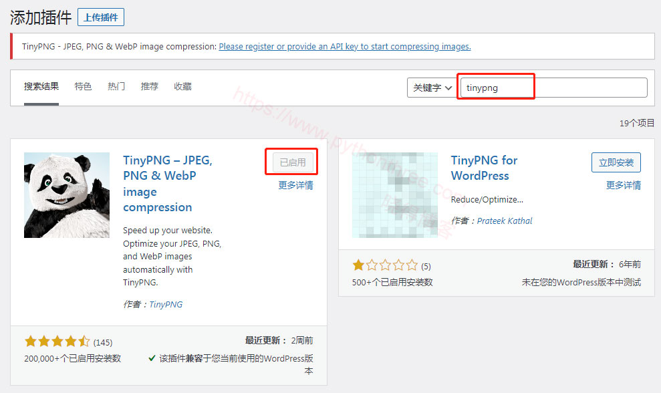The image size is (661, 393).
Task: Click the one-star rating of TinyPNG for WordPress
Action: pos(385,265)
